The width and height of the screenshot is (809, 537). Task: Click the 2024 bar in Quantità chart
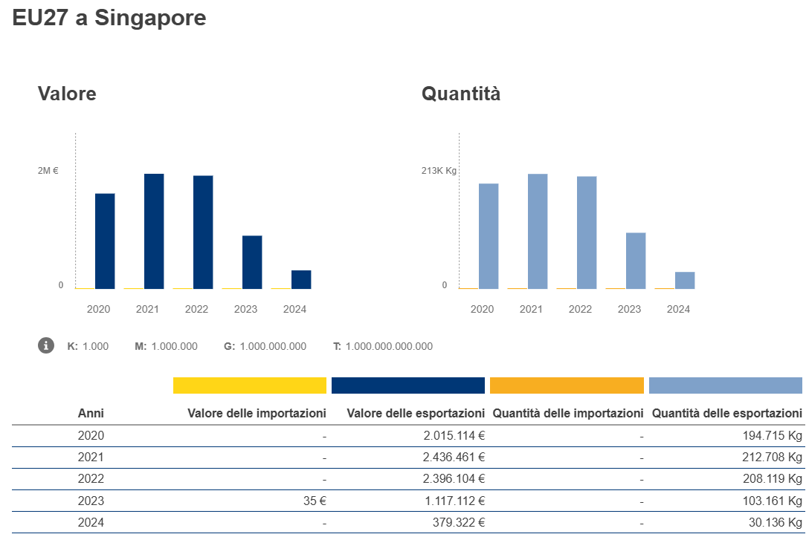point(685,280)
